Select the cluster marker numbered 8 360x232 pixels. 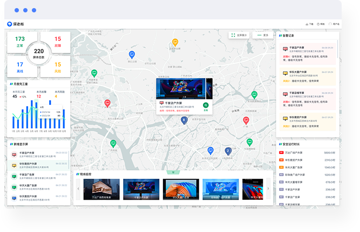(184, 120)
